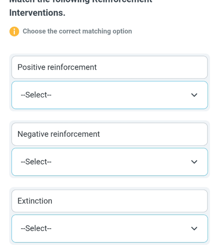The image size is (211, 247).
Task: Click the 'Interventions.' heading text
Action: (x=37, y=13)
